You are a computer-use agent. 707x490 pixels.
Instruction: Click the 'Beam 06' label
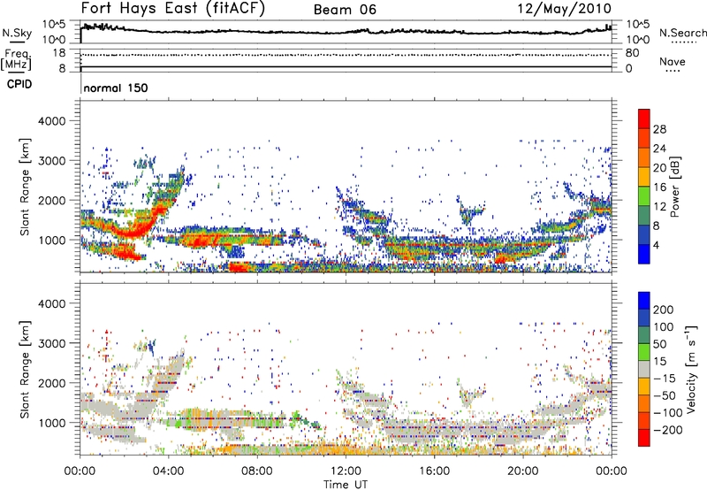[x=345, y=10]
